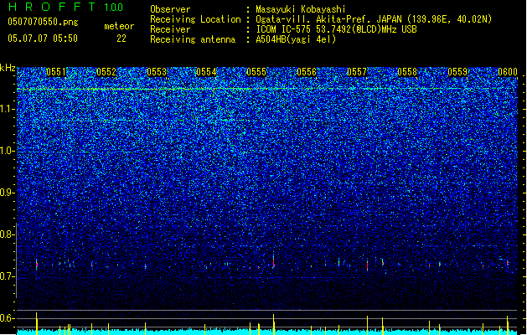Click the Receiver text ICOM IC-575
The image size is (527, 335).
tap(284, 29)
